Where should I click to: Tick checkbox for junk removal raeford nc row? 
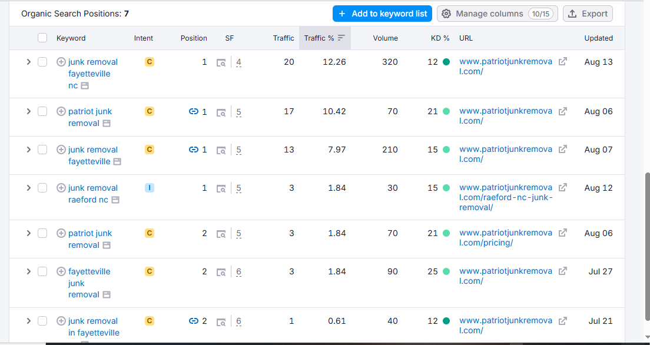[42, 188]
